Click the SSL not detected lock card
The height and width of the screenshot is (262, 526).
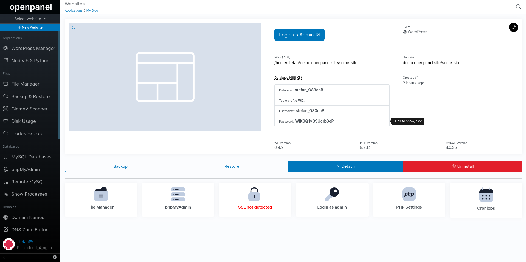255,200
